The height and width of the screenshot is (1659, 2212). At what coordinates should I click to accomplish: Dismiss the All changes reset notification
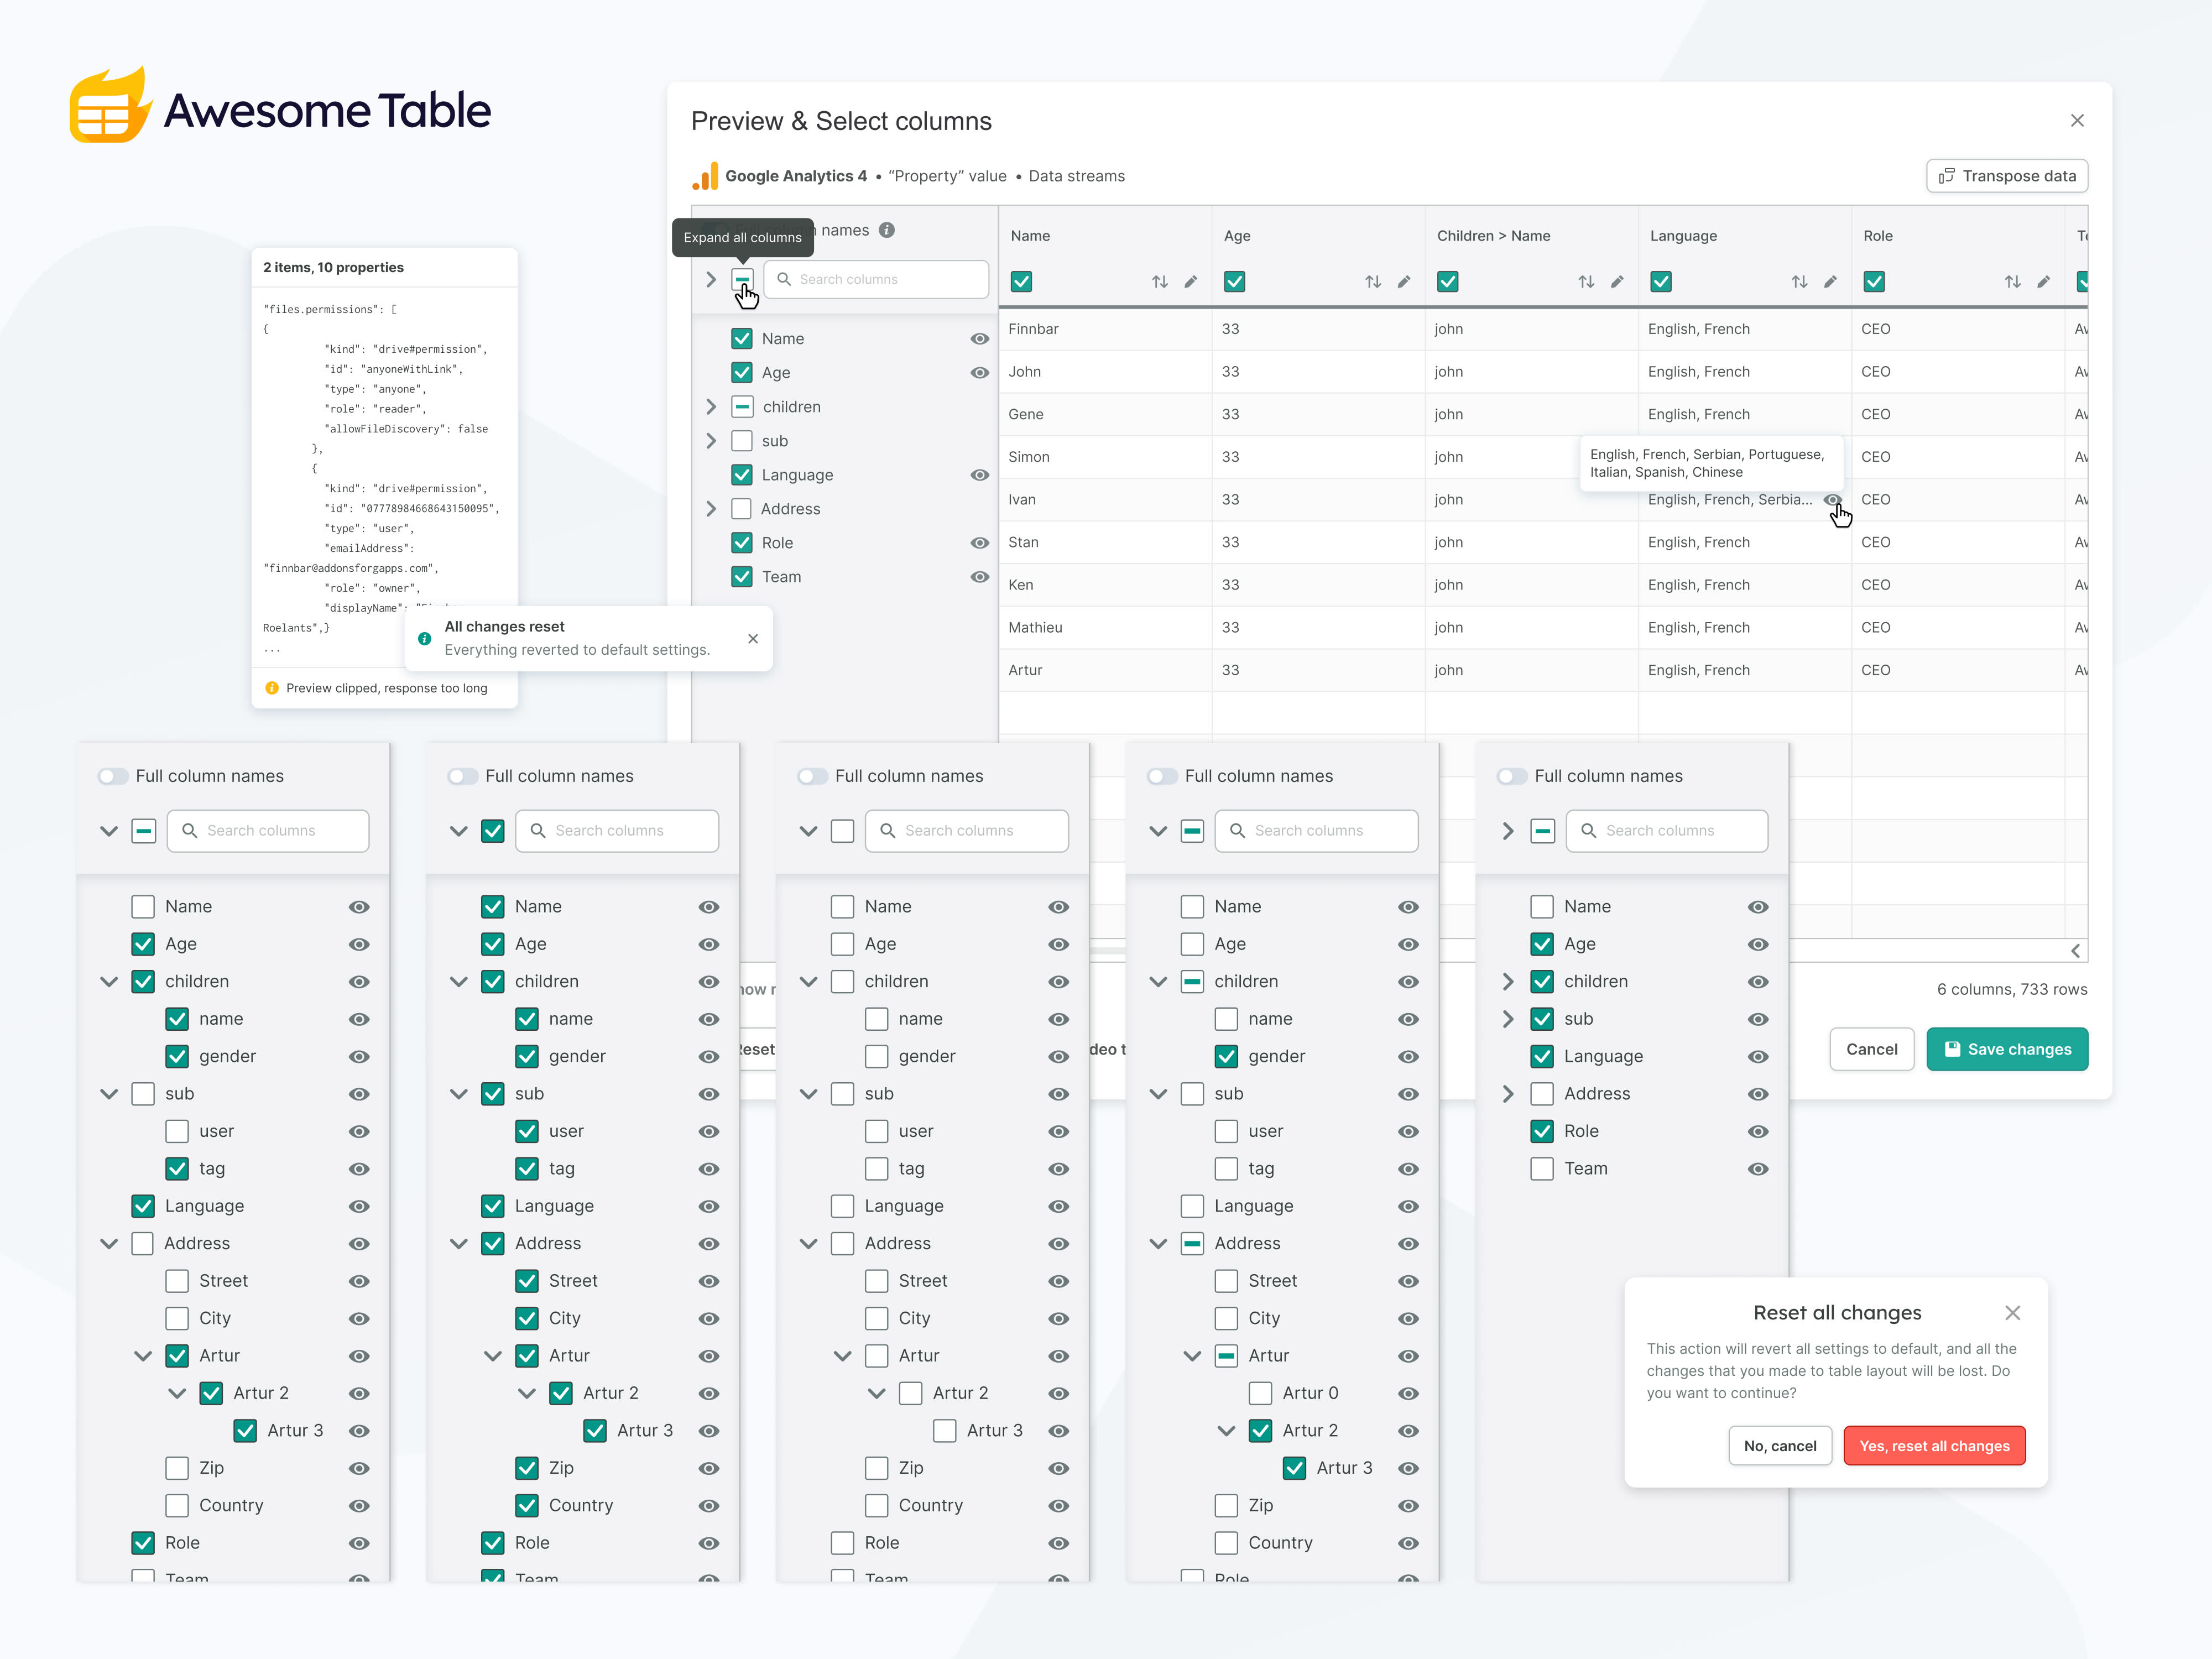pos(753,638)
